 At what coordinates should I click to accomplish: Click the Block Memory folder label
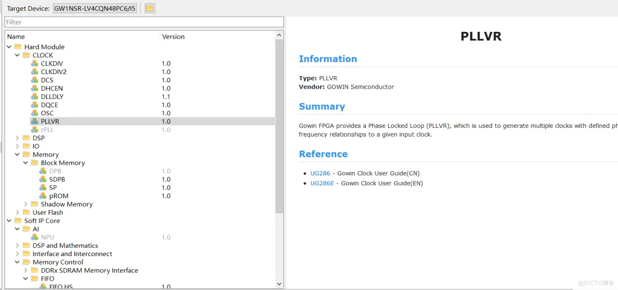coord(63,163)
